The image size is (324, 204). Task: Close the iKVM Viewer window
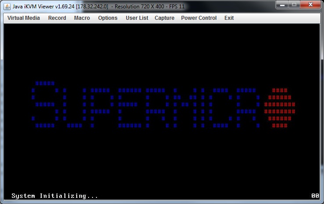(310, 4)
